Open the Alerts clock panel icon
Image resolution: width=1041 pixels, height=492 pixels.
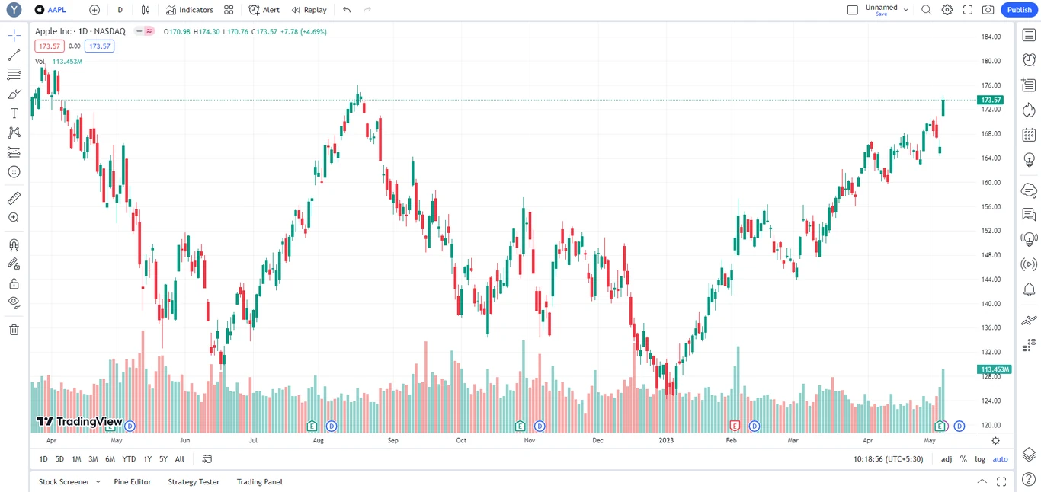(x=1029, y=59)
